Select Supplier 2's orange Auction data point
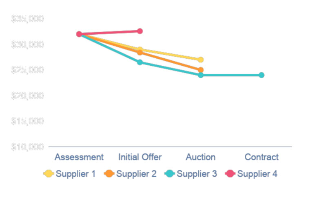The height and width of the screenshot is (204, 310). coord(201,70)
